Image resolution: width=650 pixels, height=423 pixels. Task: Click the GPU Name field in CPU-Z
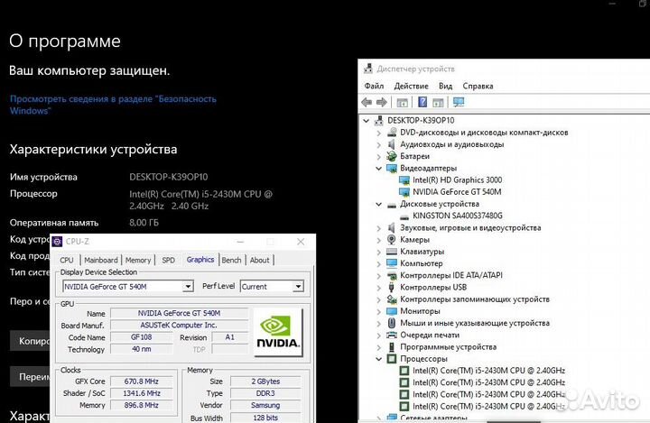pos(179,313)
